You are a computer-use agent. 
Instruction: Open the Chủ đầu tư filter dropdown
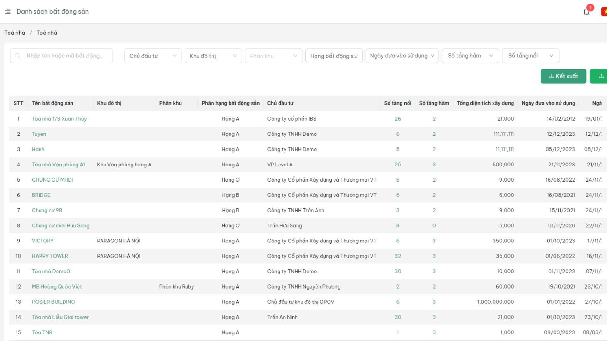click(153, 56)
